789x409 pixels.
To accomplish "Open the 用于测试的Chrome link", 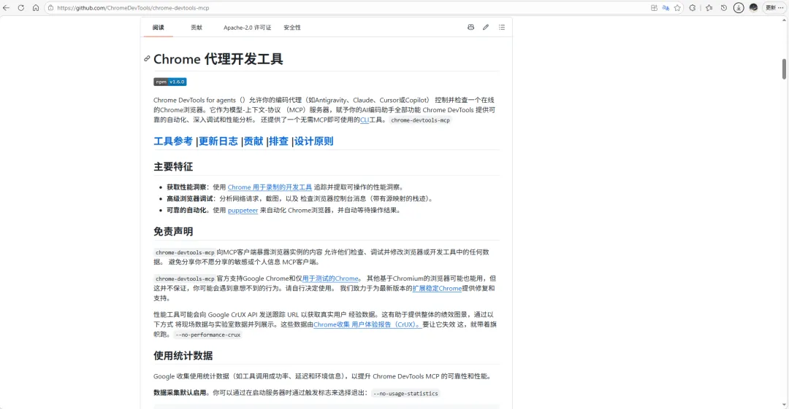I will 330,278.
